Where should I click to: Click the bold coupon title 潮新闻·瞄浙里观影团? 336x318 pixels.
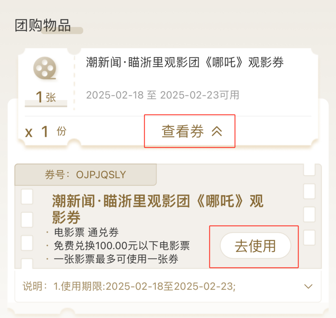pos(157,209)
